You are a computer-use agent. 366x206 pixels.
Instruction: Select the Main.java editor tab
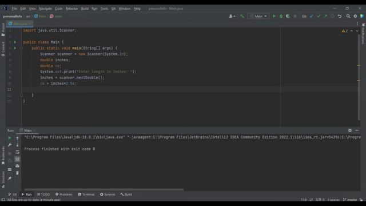coord(19,23)
